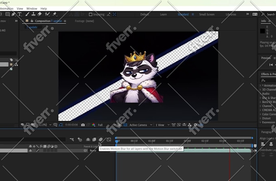Screen dimensions: 276x181
Task: Toggle the Frame Blending switch in the timeline
Action: pyautogui.click(x=94, y=140)
